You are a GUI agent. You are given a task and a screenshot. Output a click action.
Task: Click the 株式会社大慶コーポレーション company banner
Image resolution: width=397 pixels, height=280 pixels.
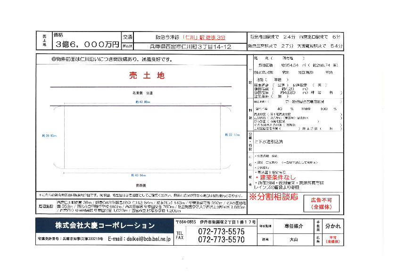(x=105, y=225)
